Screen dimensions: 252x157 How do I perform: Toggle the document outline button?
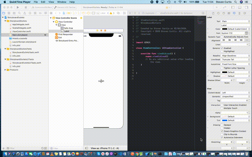click(x=87, y=148)
